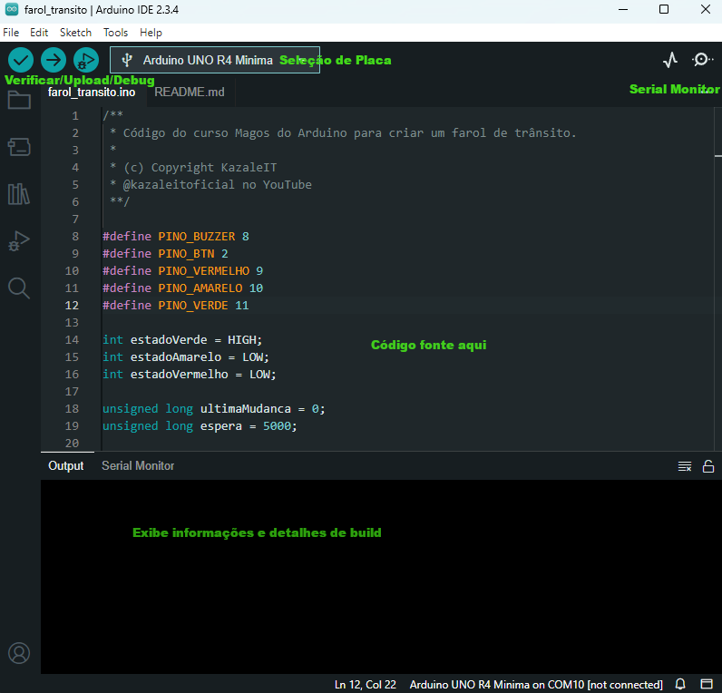Screen dimensions: 722x693
Task: Open the File menu
Action: 11,33
